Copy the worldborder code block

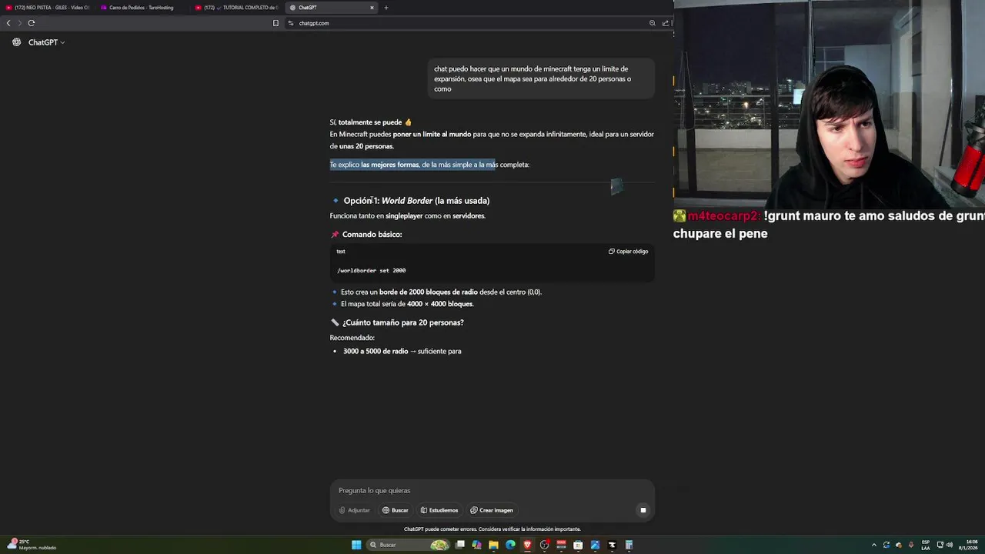pos(628,251)
